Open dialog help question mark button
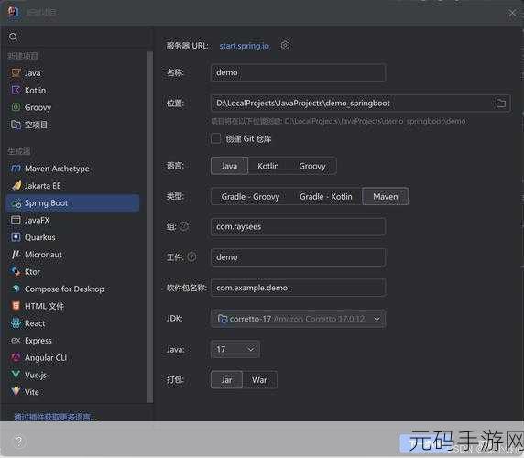The height and width of the screenshot is (458, 524). (x=19, y=442)
